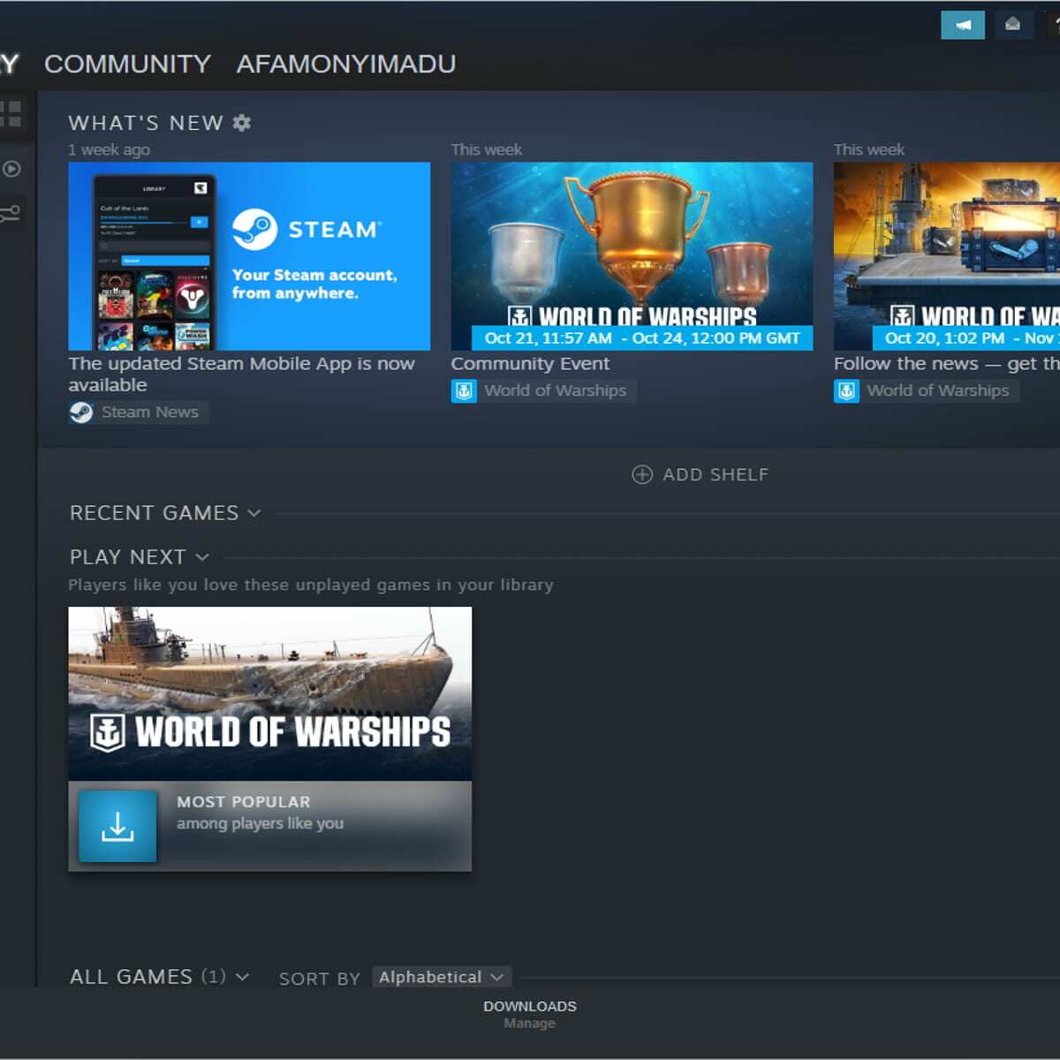Open What's New settings gear
The image size is (1060, 1060).
pyautogui.click(x=242, y=123)
